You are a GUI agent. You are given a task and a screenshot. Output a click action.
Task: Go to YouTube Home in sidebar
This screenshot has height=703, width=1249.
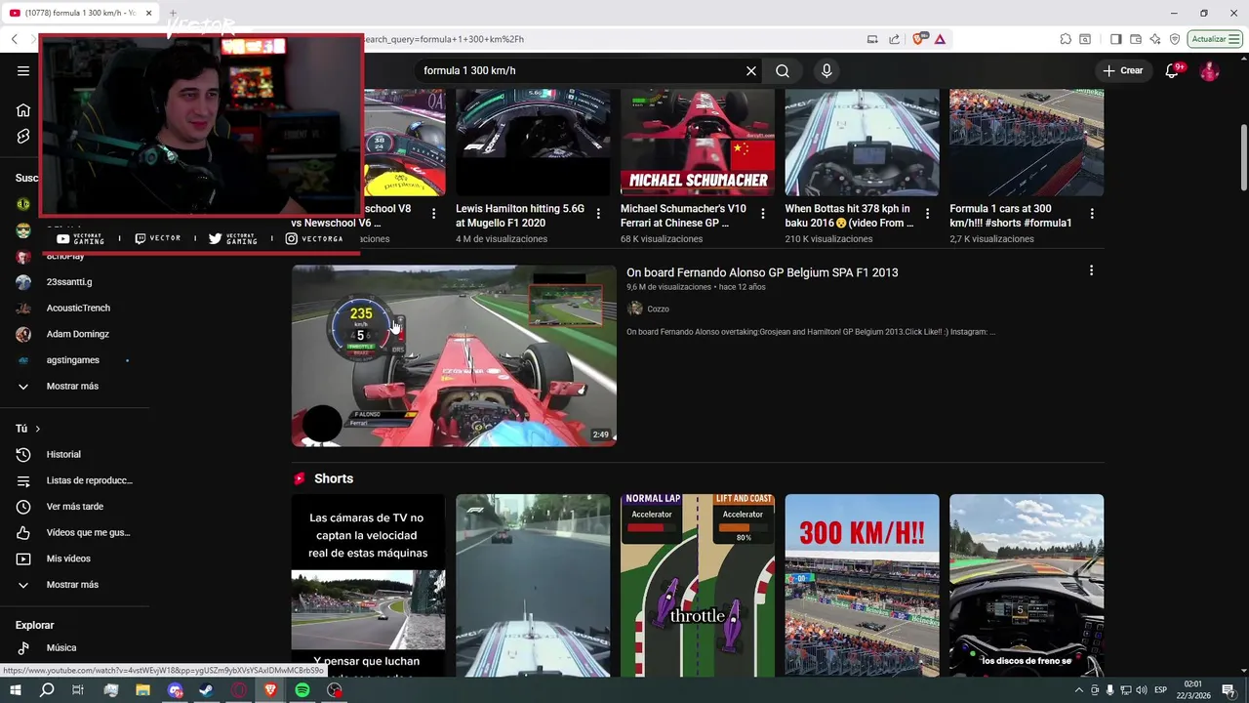point(23,110)
